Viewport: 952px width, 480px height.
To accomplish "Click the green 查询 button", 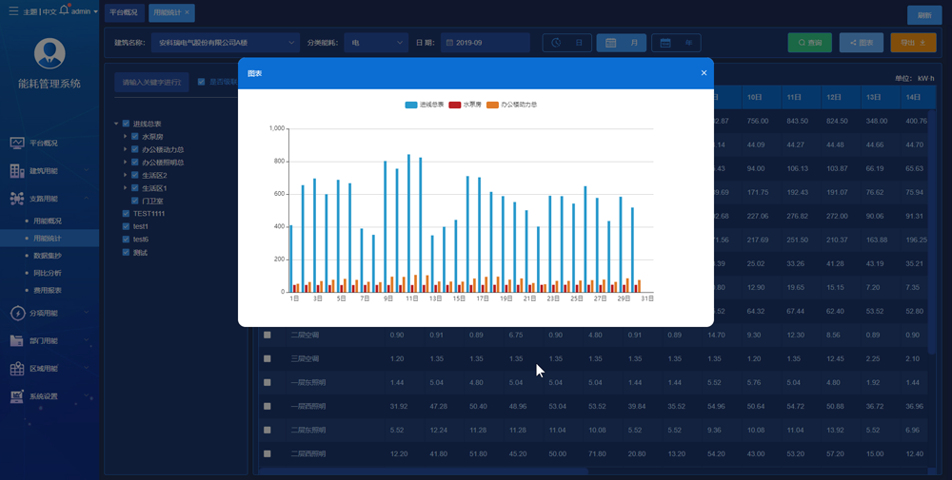I will click(x=810, y=43).
